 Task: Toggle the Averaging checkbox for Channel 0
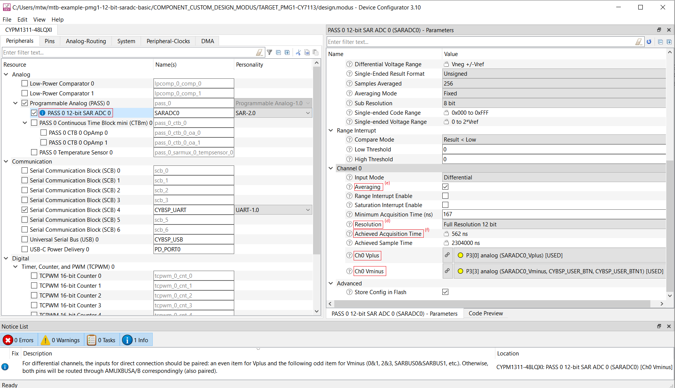click(x=445, y=187)
